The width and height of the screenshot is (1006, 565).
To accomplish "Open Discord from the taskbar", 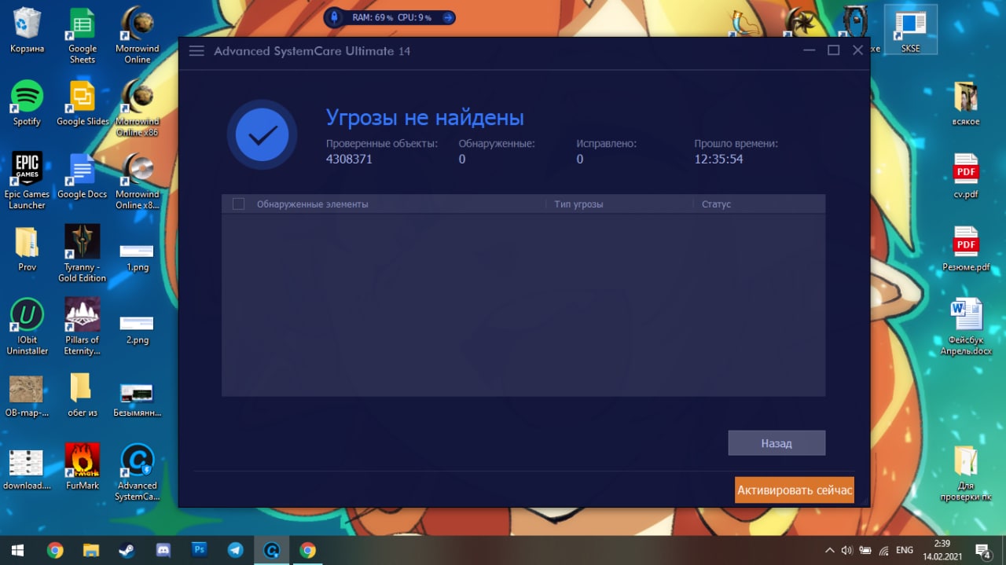I will [x=163, y=550].
